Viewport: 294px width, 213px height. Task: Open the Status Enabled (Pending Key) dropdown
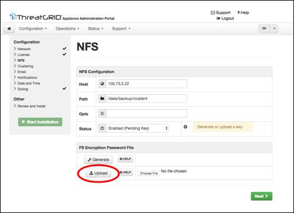tap(138, 128)
